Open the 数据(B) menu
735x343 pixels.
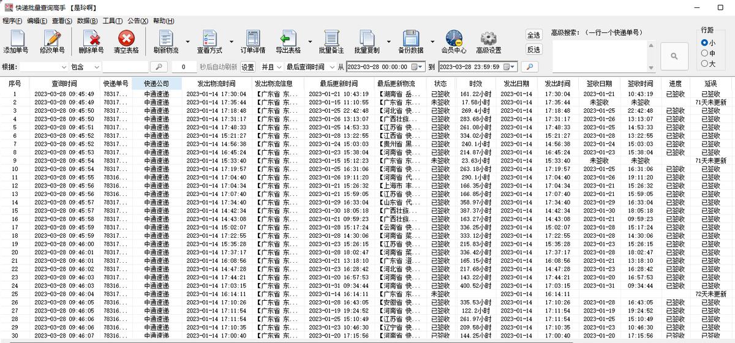click(x=88, y=21)
